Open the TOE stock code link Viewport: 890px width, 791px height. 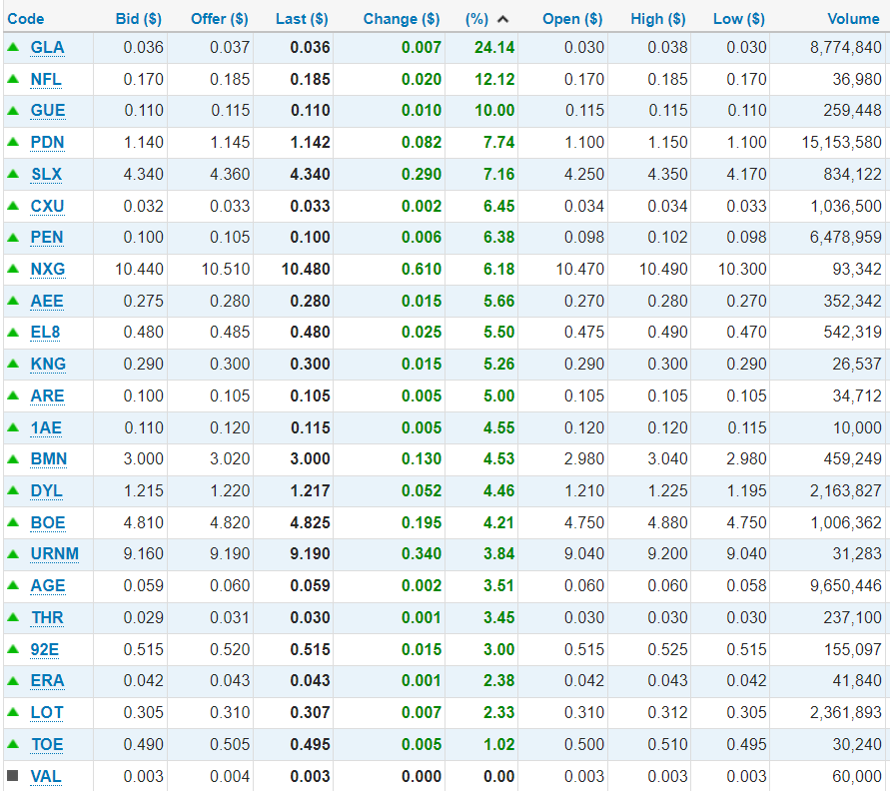(x=47, y=744)
